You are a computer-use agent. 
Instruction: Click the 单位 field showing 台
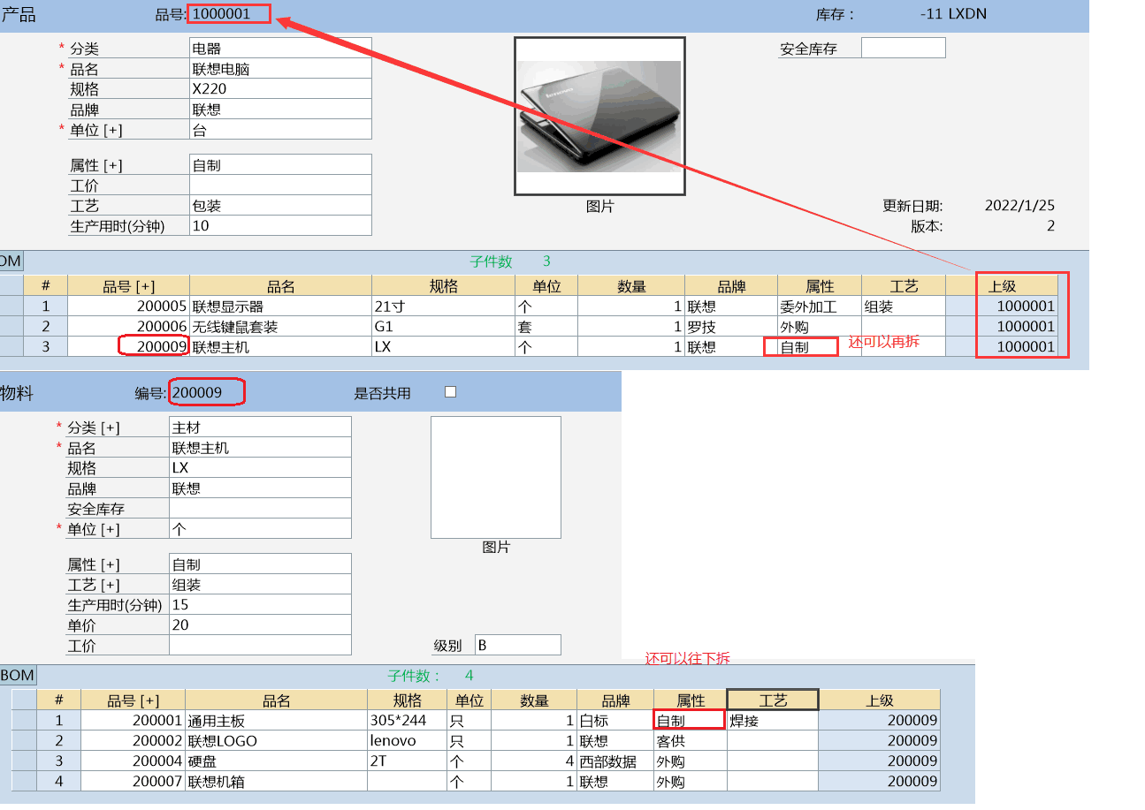click(280, 129)
